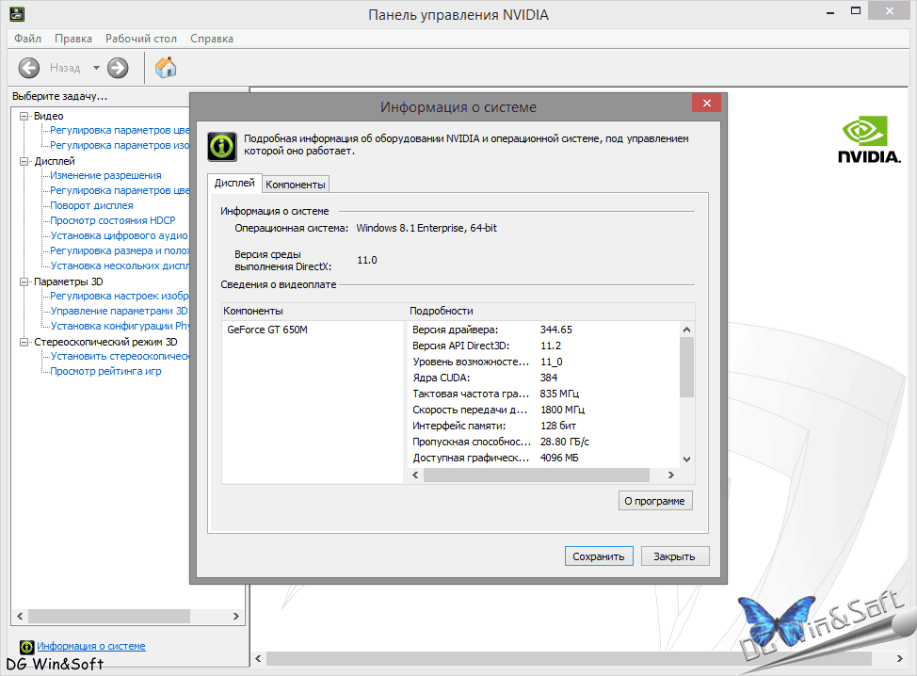Click task tree horizontal scroll left arrow
Screen dimensions: 917x676
(x=20, y=617)
